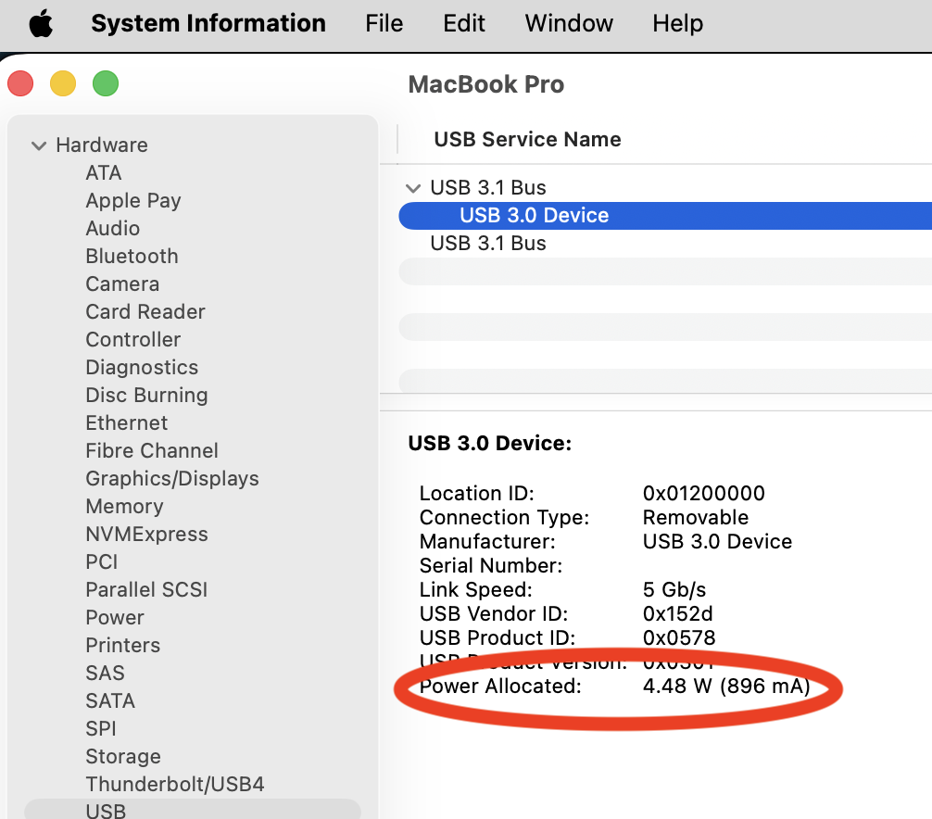Click the USB Service Name column header
Viewport: 932px width, 819px height.
527,140
